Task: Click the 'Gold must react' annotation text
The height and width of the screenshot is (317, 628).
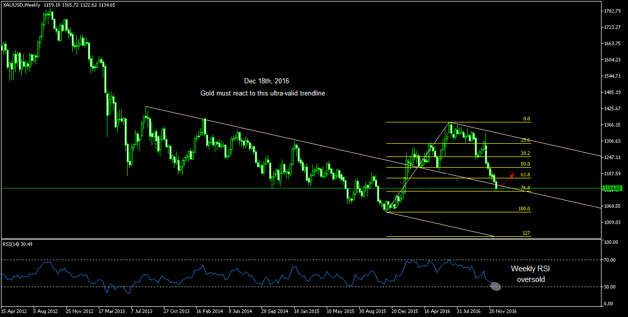Action: pos(263,93)
